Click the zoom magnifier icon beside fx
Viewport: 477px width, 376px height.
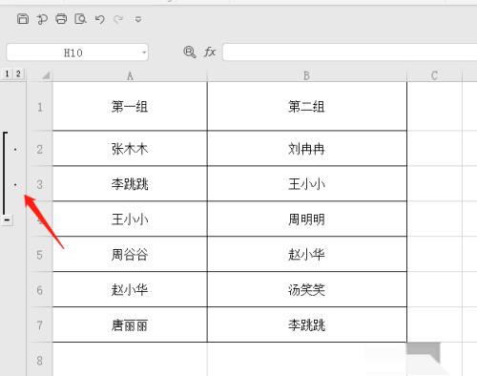[190, 52]
